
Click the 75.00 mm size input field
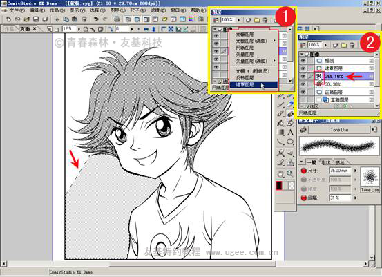coord(340,171)
